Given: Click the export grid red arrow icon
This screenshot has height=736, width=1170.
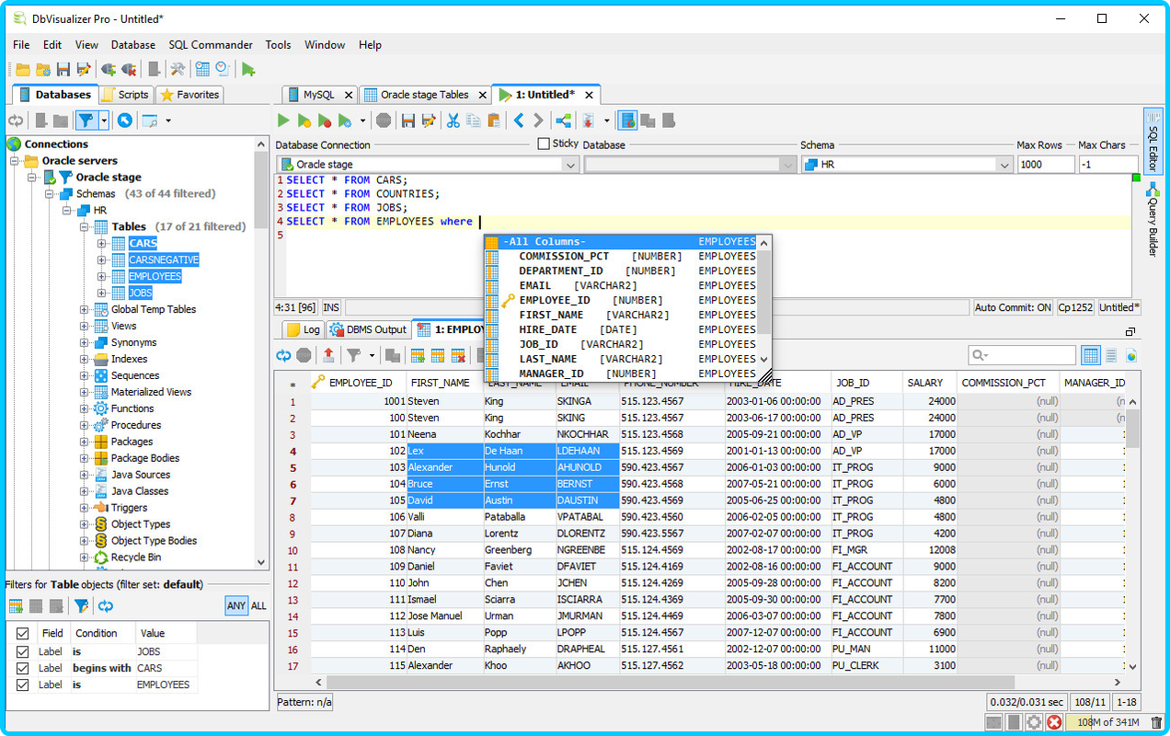Looking at the screenshot, I should pyautogui.click(x=328, y=355).
